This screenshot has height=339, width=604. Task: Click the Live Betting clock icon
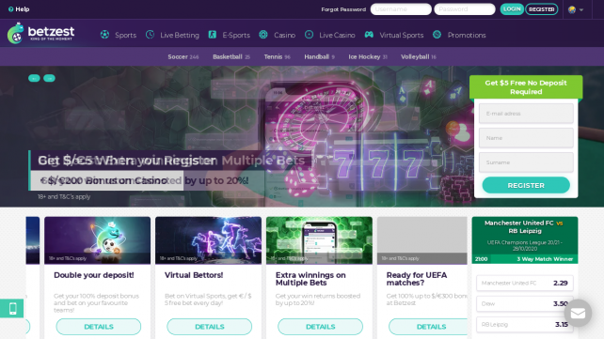150,35
